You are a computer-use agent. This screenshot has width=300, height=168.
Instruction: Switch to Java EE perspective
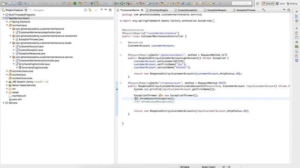click(268, 3)
